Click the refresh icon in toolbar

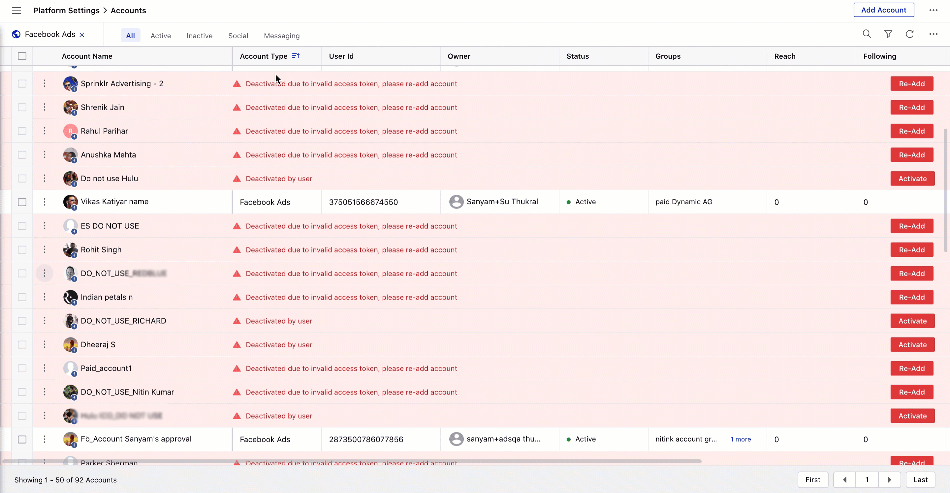click(x=910, y=35)
